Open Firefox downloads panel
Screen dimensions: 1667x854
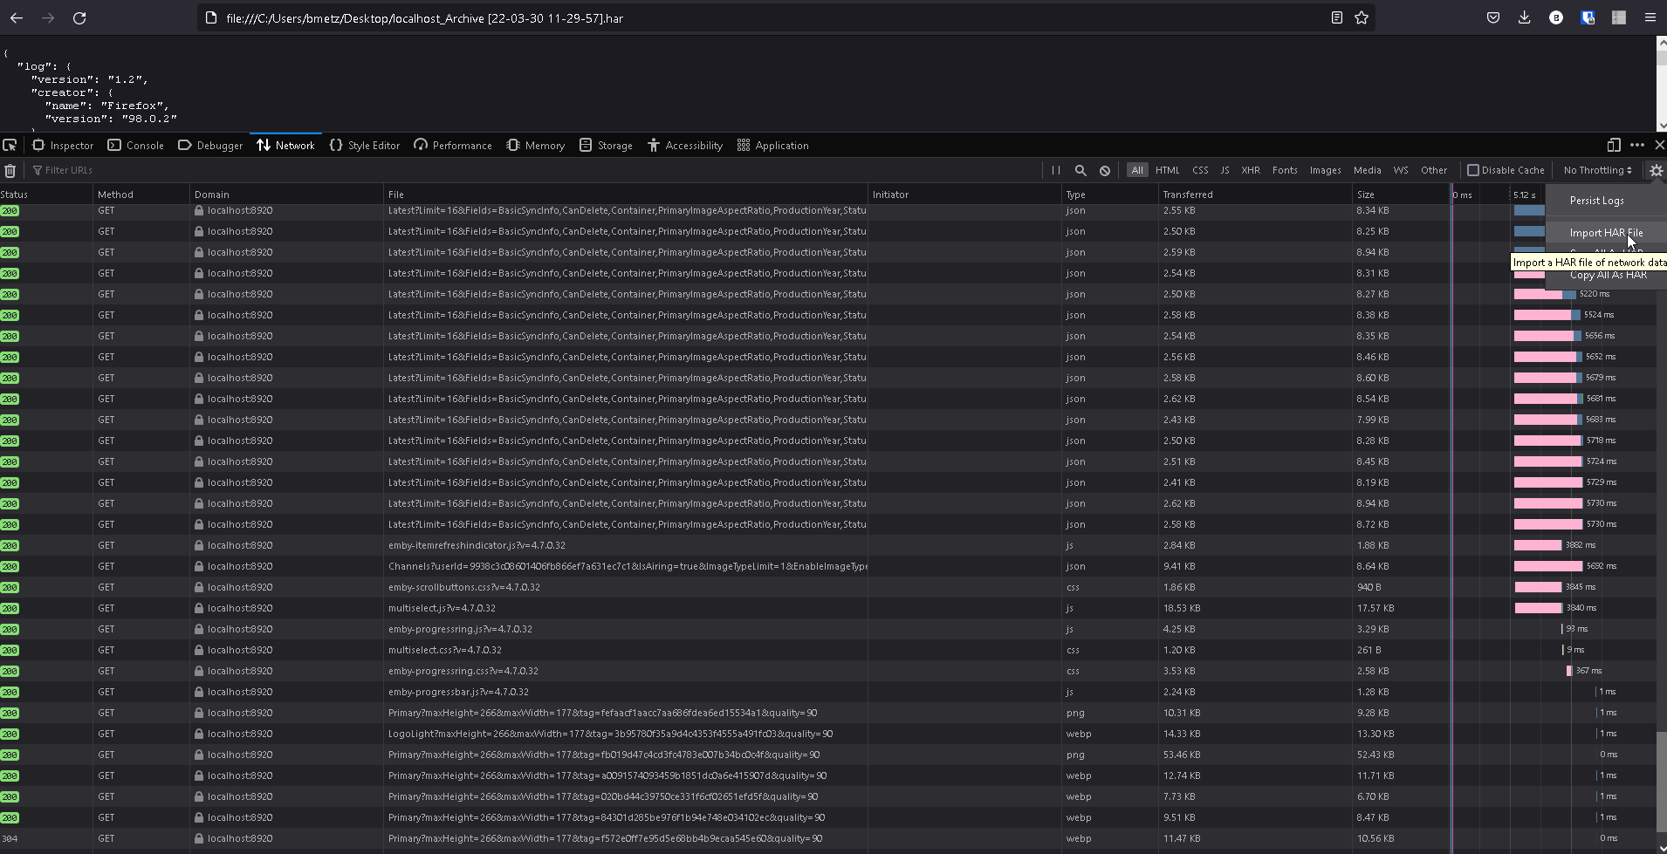1525,18
